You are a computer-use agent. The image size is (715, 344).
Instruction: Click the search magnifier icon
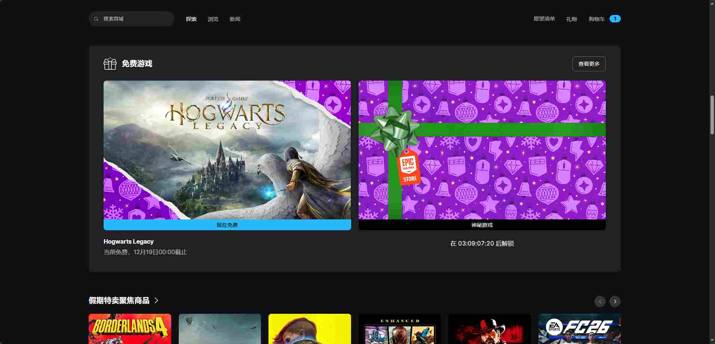(x=96, y=19)
